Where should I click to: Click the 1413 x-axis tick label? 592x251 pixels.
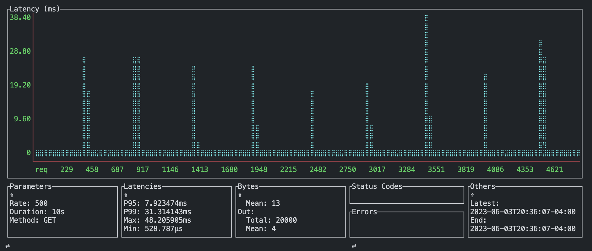click(x=200, y=170)
